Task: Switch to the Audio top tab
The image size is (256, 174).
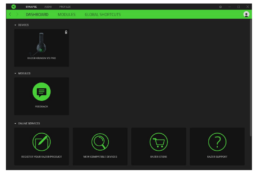Action: (48, 7)
